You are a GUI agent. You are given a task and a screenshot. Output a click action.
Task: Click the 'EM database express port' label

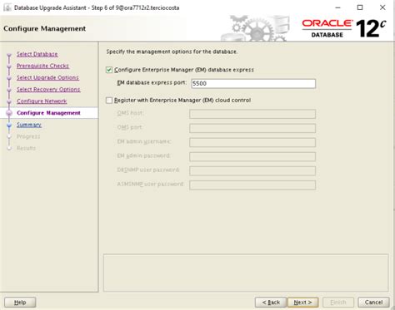click(x=152, y=82)
